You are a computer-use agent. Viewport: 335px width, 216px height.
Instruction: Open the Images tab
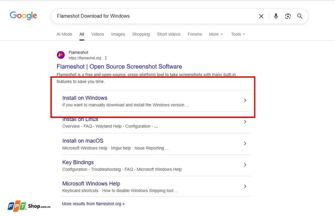118,34
